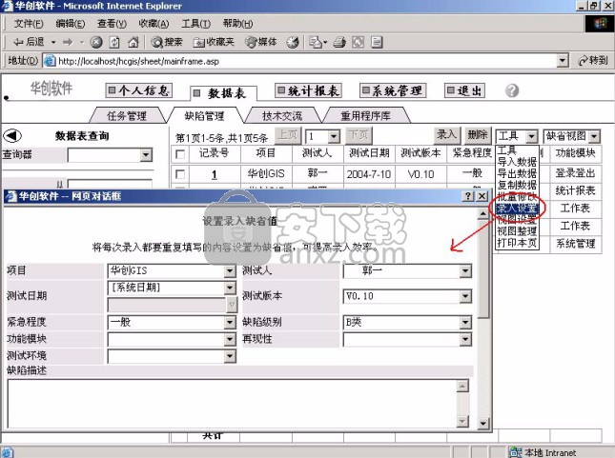615x458 pixels.
Task: Click the 录入 entry button
Action: pos(446,135)
